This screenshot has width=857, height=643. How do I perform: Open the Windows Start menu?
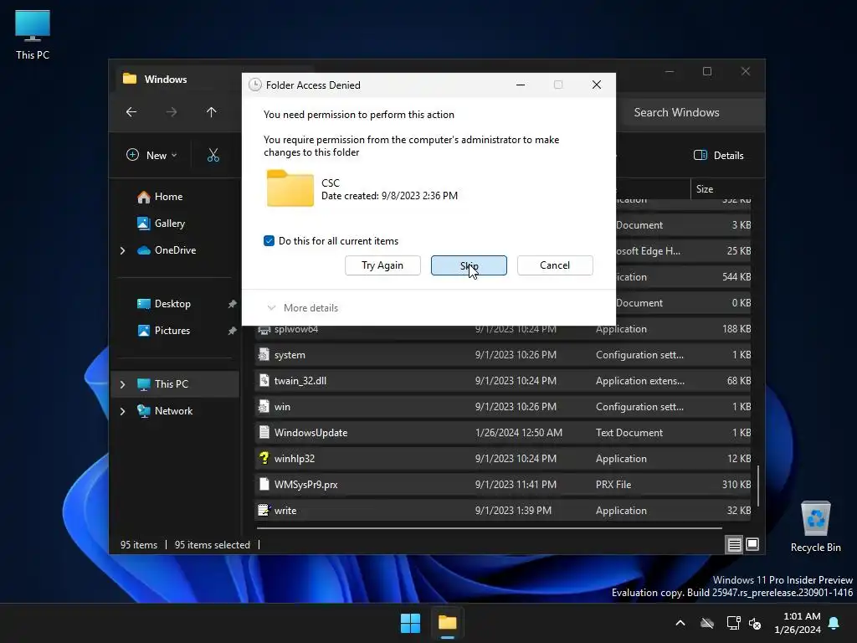tap(410, 623)
